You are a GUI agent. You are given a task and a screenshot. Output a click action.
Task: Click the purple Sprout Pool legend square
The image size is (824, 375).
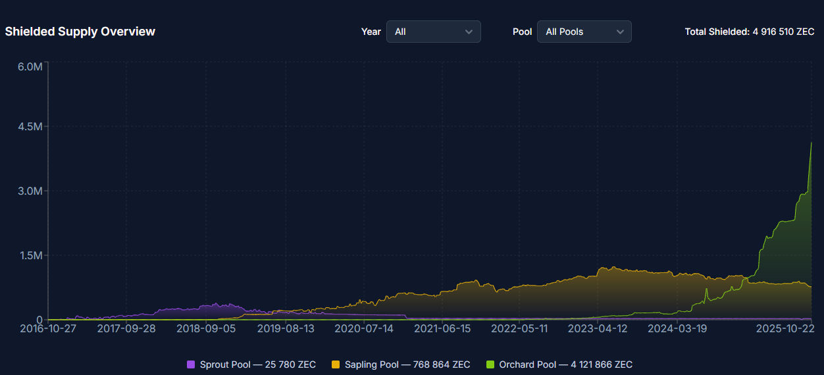[191, 364]
